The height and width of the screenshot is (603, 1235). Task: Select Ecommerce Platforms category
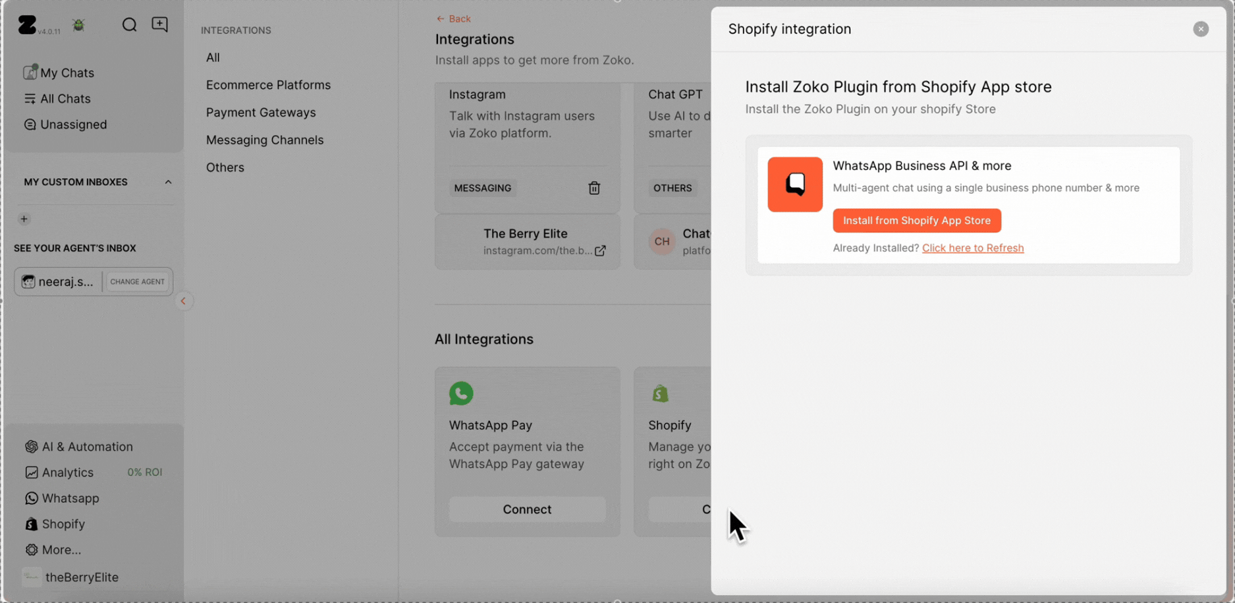[x=268, y=85]
